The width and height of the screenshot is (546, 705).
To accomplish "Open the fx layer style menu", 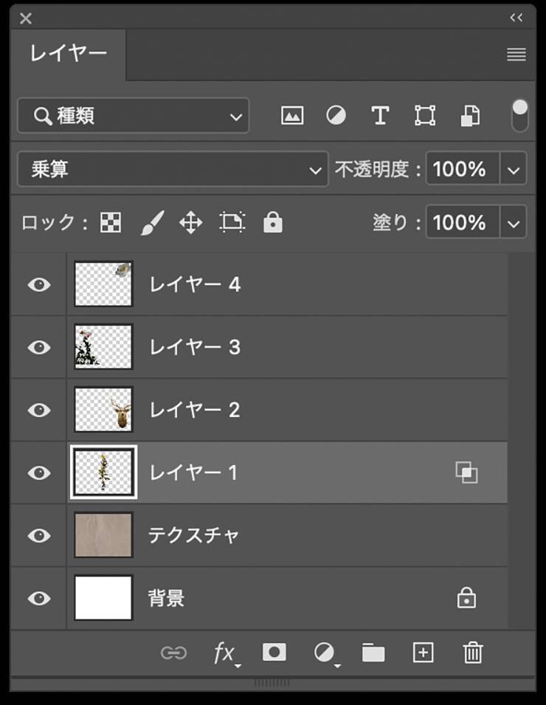I will pos(224,653).
